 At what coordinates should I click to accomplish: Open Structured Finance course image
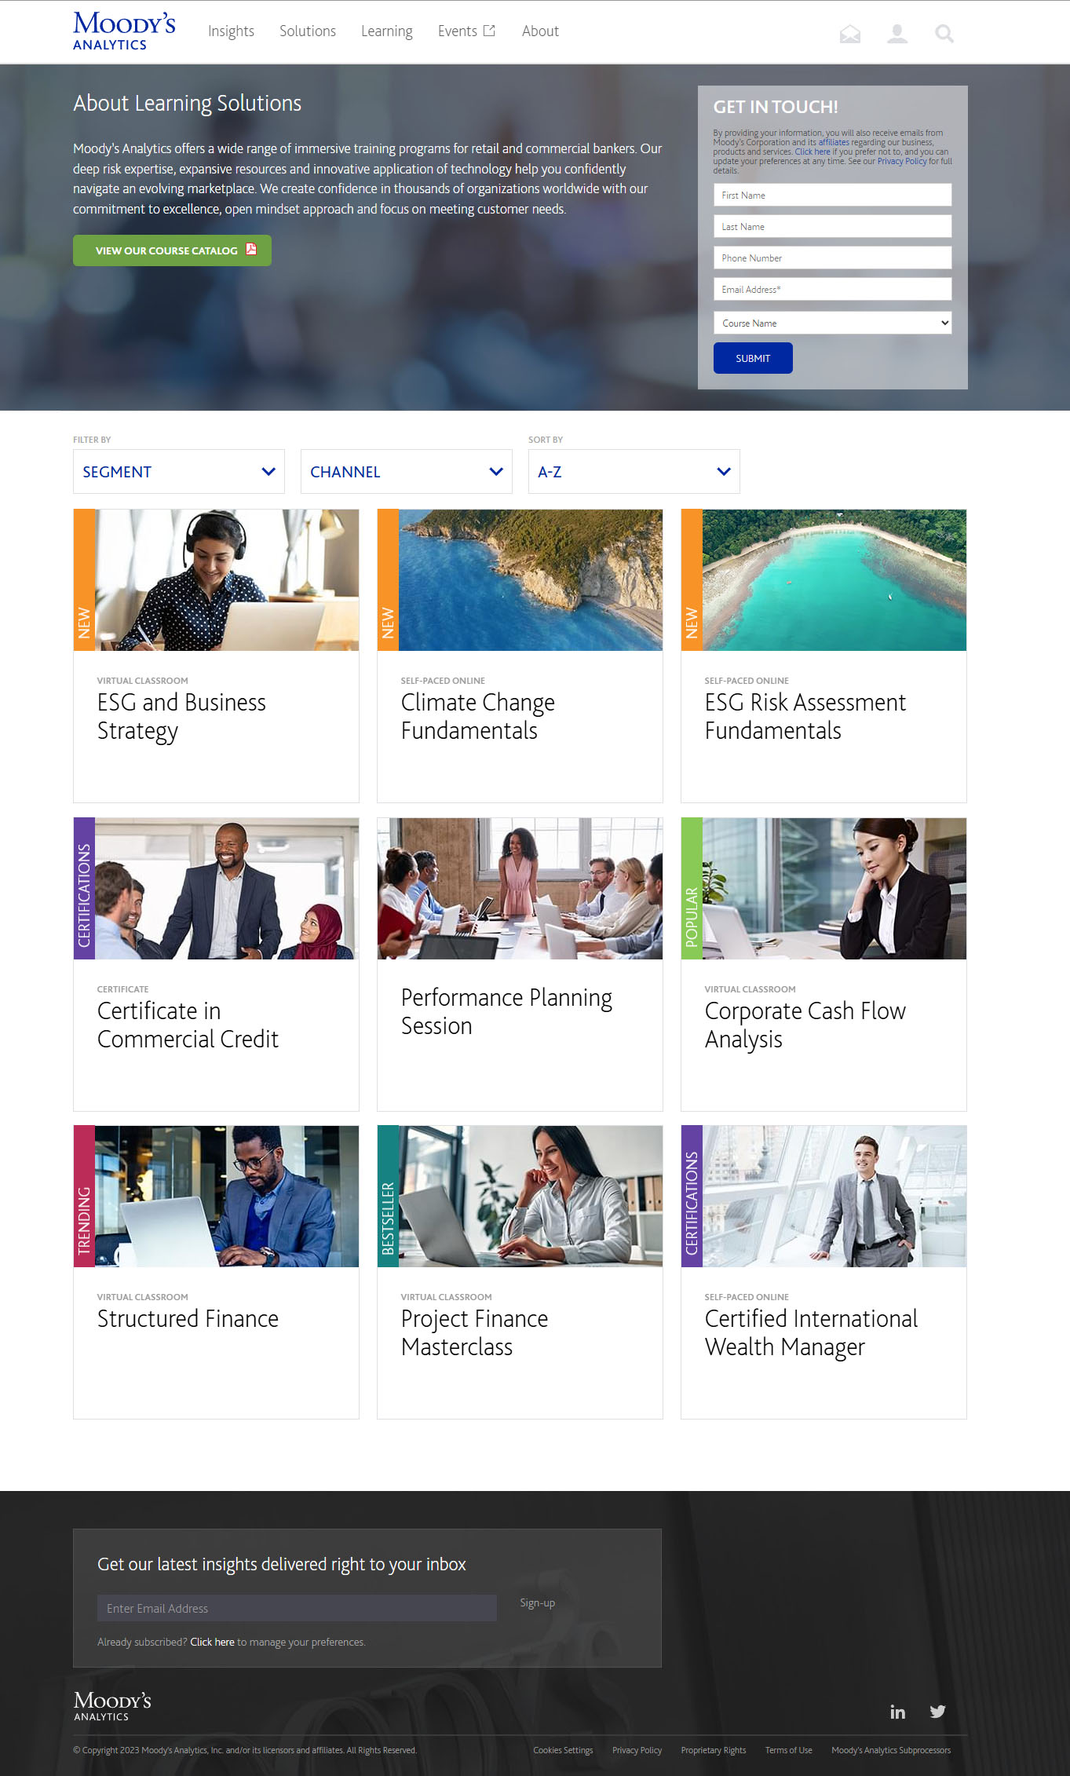pos(227,1197)
